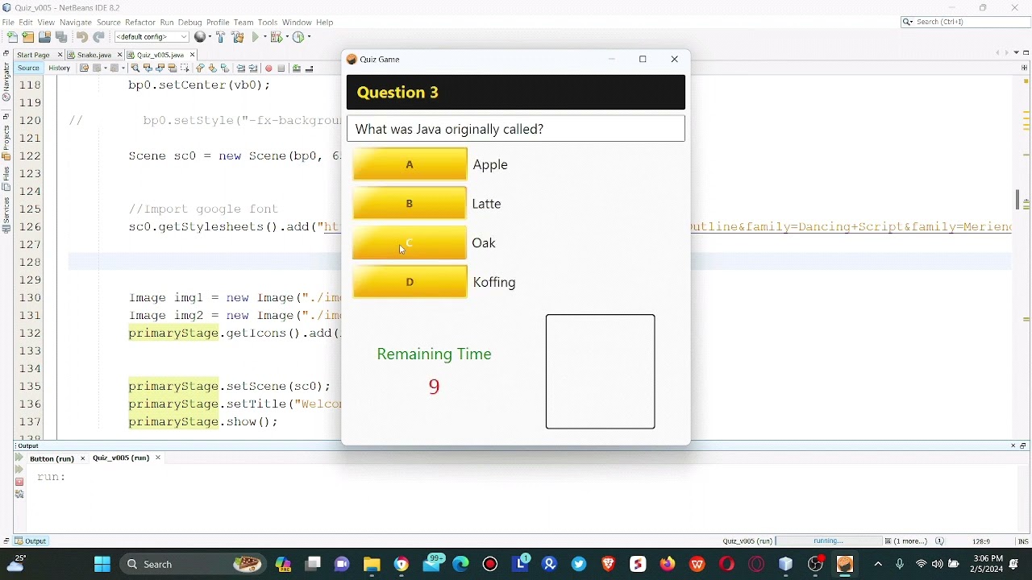The width and height of the screenshot is (1032, 580).
Task: Open the default config dropdown
Action: pos(152,37)
